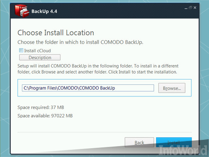Click the install folder path field
The height and width of the screenshot is (157, 209).
(x=88, y=88)
